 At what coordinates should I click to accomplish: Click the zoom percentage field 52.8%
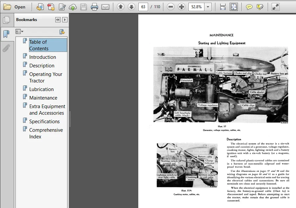(x=196, y=7)
